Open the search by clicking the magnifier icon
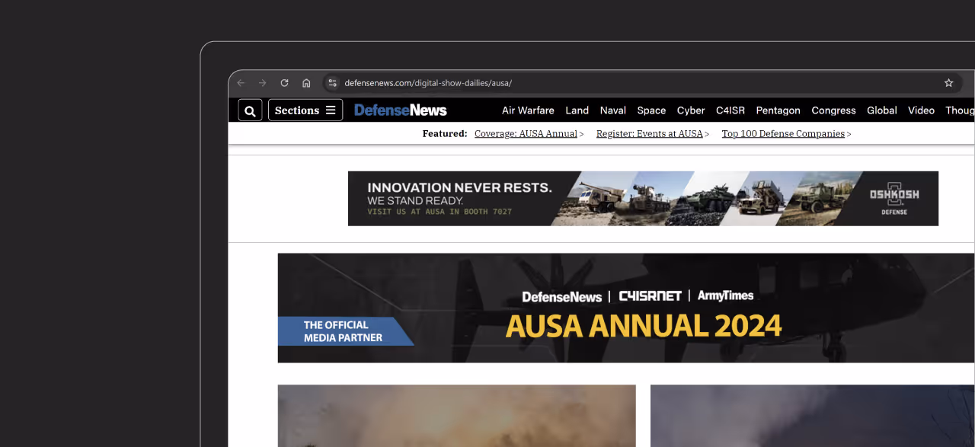This screenshot has height=447, width=975. 250,110
